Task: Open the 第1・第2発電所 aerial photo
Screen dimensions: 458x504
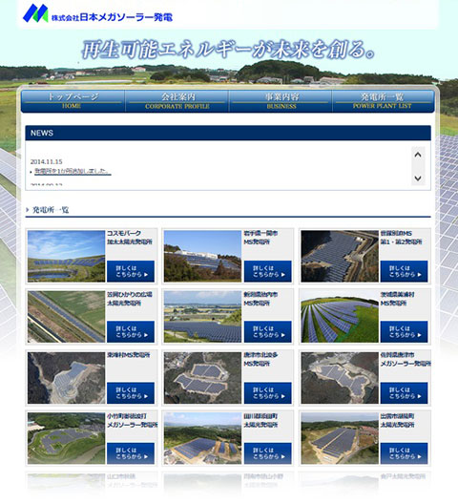Action: (x=340, y=256)
